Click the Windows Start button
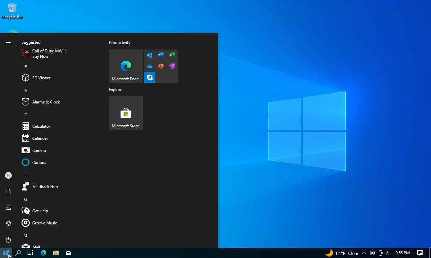The height and width of the screenshot is (258, 431). (6, 253)
